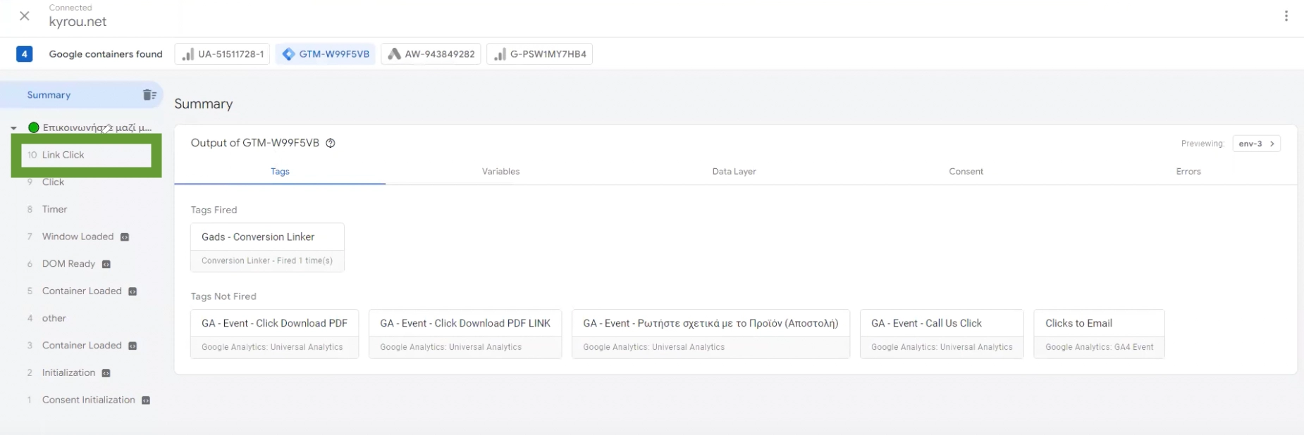The height and width of the screenshot is (435, 1304).
Task: Clear events using the Summary list icon
Action: coord(149,95)
